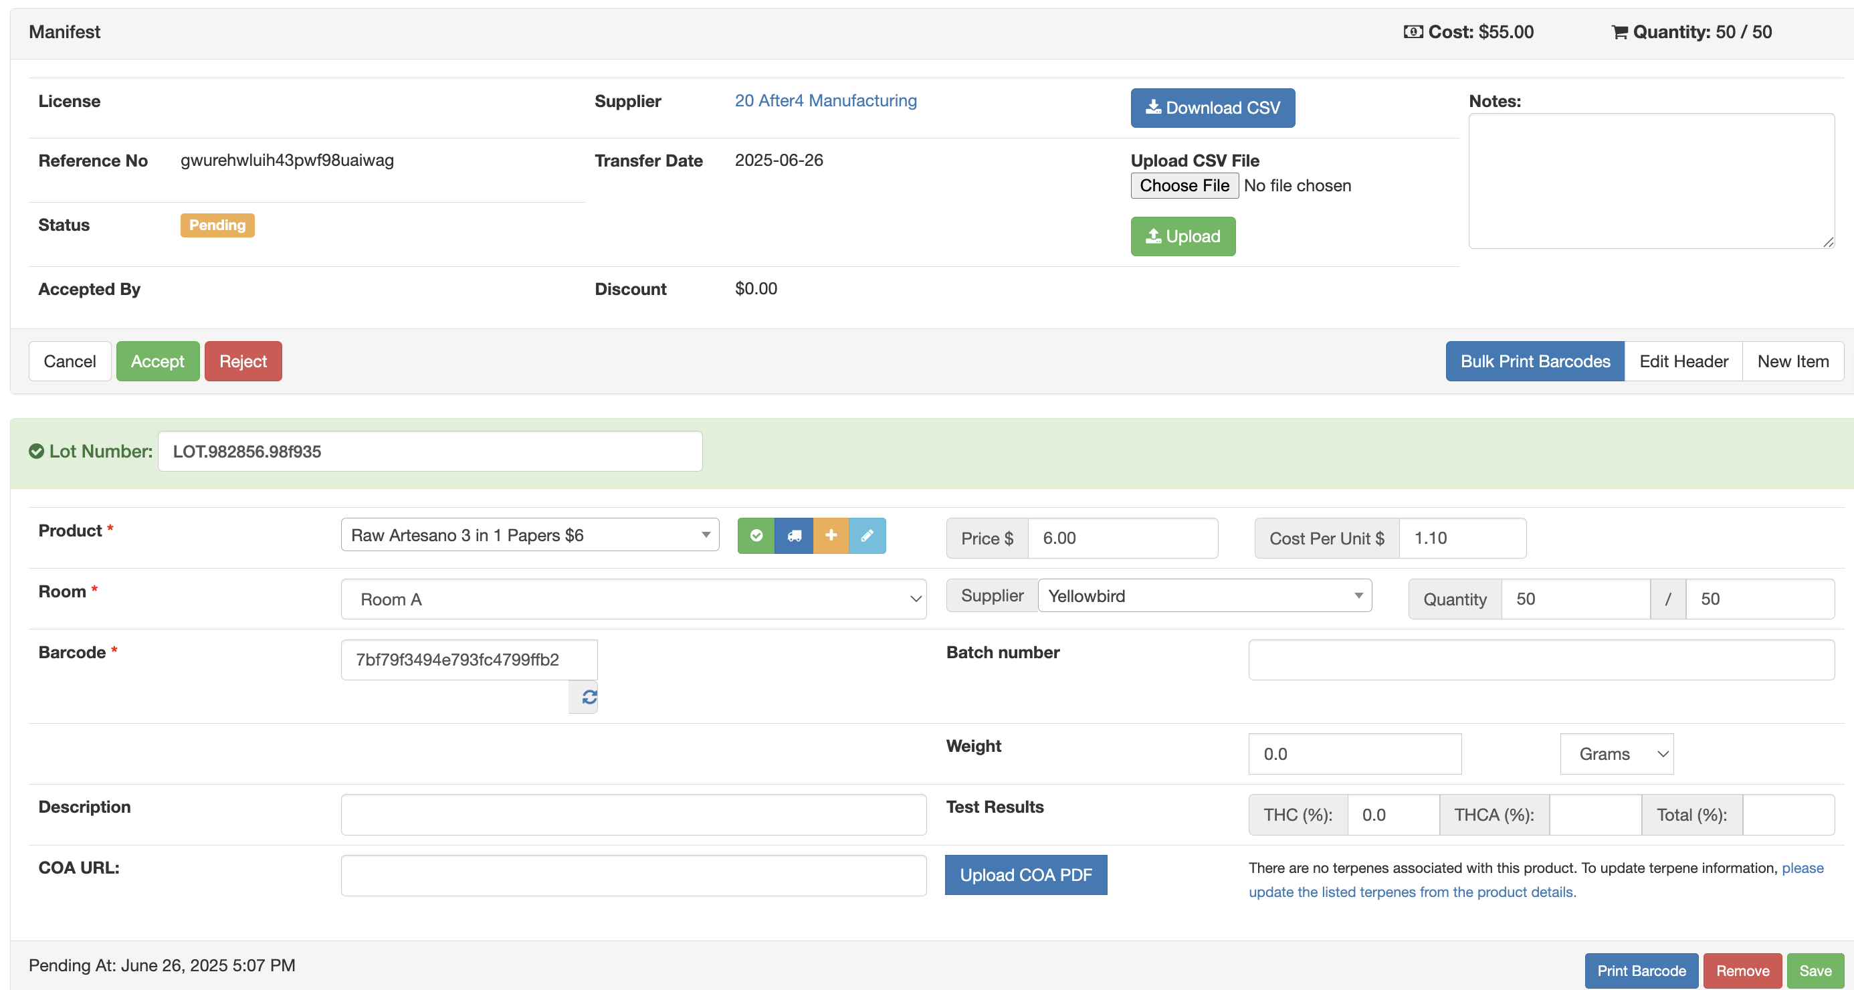Screen dimensions: 1854x990
Task: Click Bulk Print Barcodes
Action: (x=1535, y=361)
